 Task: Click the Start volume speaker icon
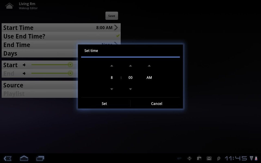pyautogui.click(x=24, y=65)
